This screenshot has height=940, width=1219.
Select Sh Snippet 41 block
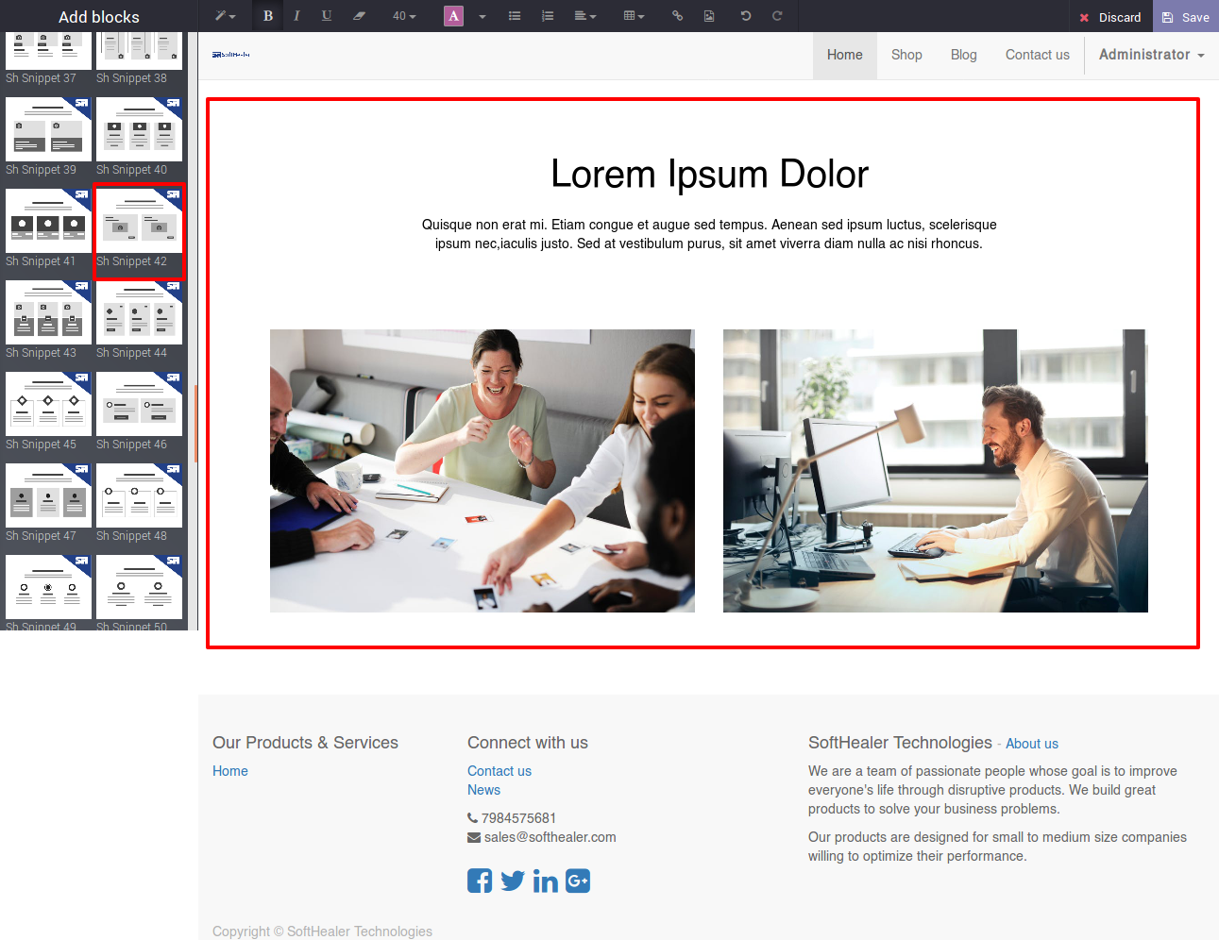click(47, 229)
